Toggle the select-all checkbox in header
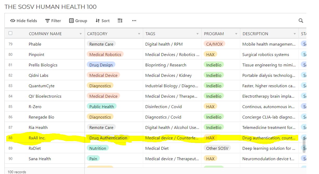 point(10,33)
